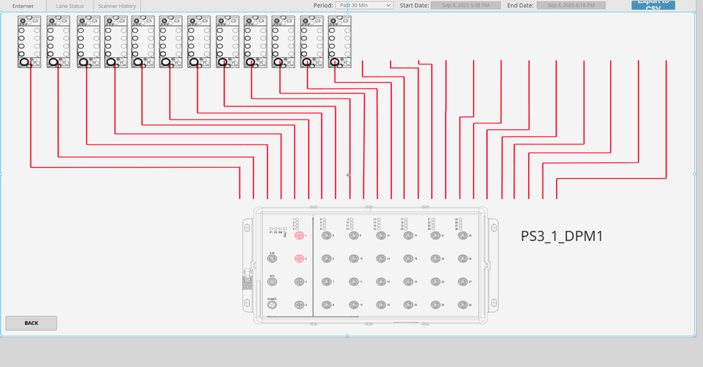This screenshot has width=703, height=367.
Task: Select port 3 connector on the DPM
Action: click(298, 282)
